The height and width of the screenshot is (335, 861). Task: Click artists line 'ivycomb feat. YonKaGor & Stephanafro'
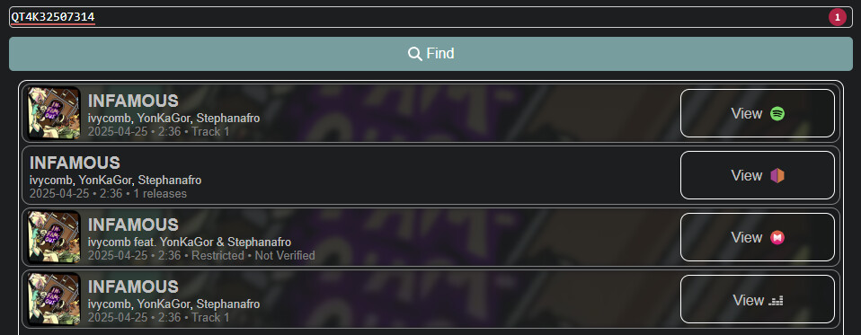tap(190, 242)
